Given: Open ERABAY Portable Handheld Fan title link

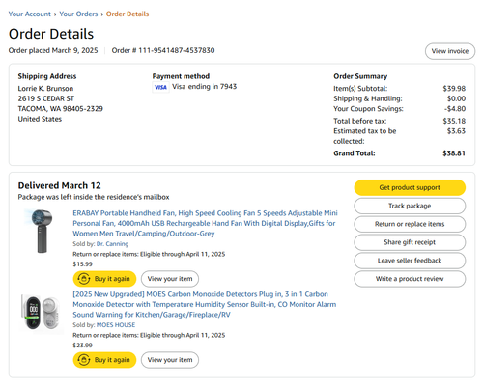Looking at the screenshot, I should 205,223.
